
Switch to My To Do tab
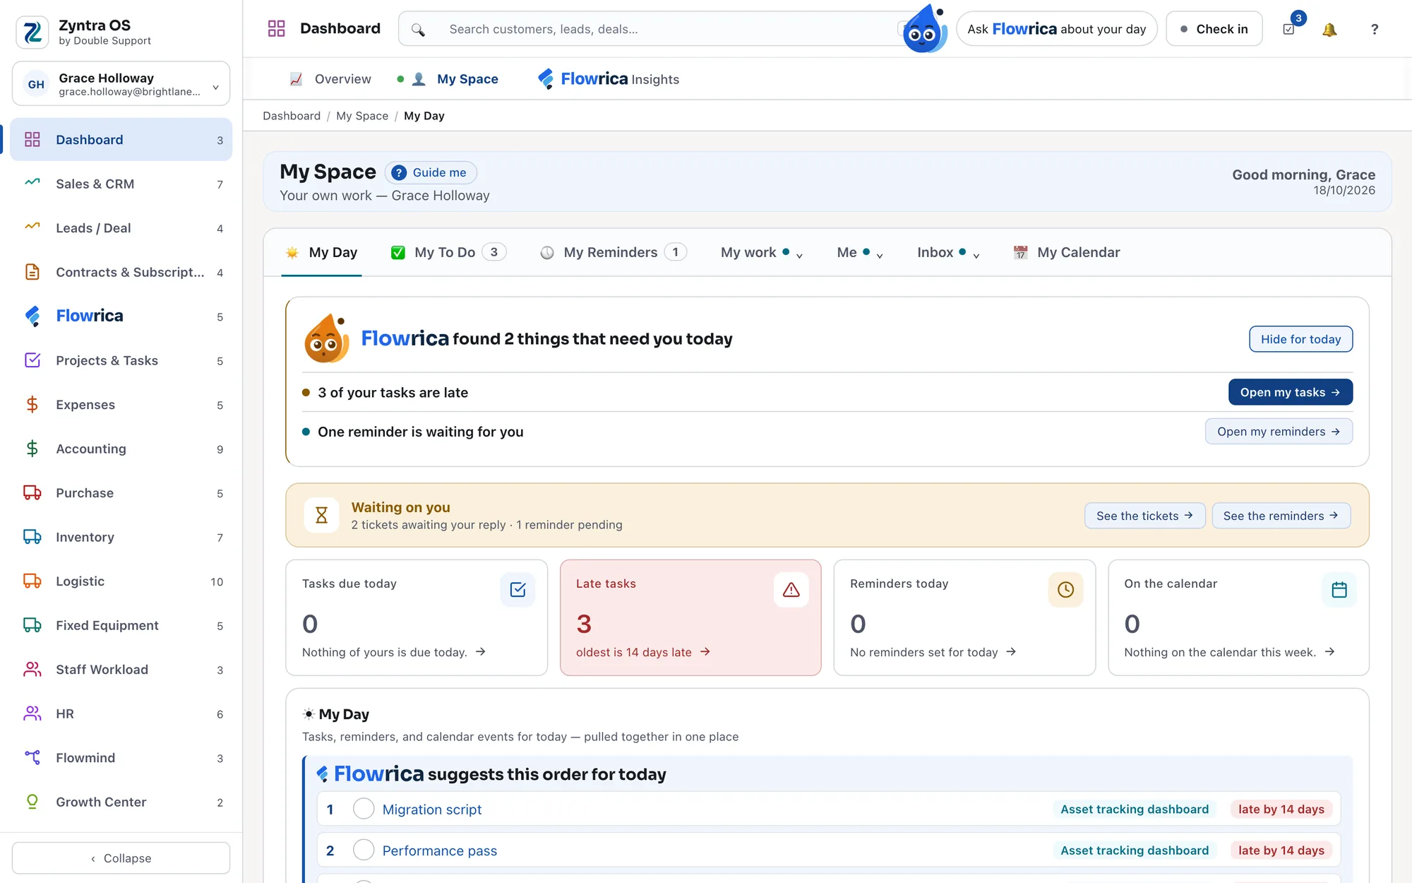449,252
